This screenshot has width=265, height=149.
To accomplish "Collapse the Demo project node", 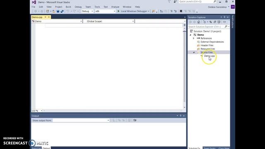I will click(x=190, y=35).
